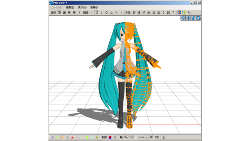Open the ファイル(F) menu

pos(57,7)
